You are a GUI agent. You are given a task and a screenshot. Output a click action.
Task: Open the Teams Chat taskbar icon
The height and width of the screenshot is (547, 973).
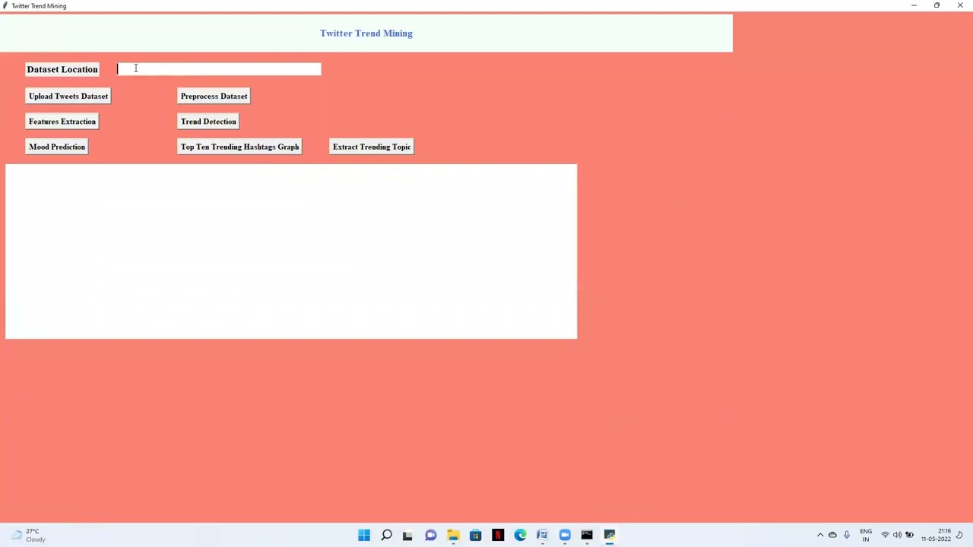[x=430, y=535]
